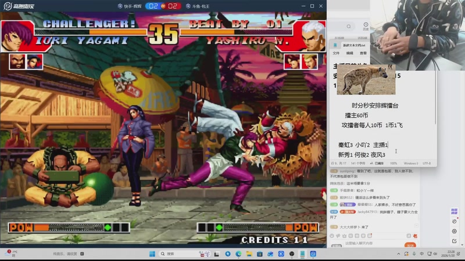The width and height of the screenshot is (465, 261).
Task: Open the 文件 menu in Notepad
Action: coord(336,53)
